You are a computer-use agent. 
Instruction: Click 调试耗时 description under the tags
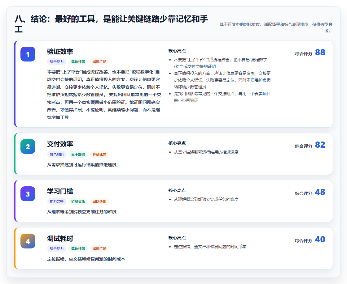pos(86,259)
